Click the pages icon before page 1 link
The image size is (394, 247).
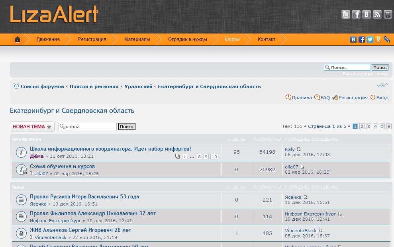[177, 156]
